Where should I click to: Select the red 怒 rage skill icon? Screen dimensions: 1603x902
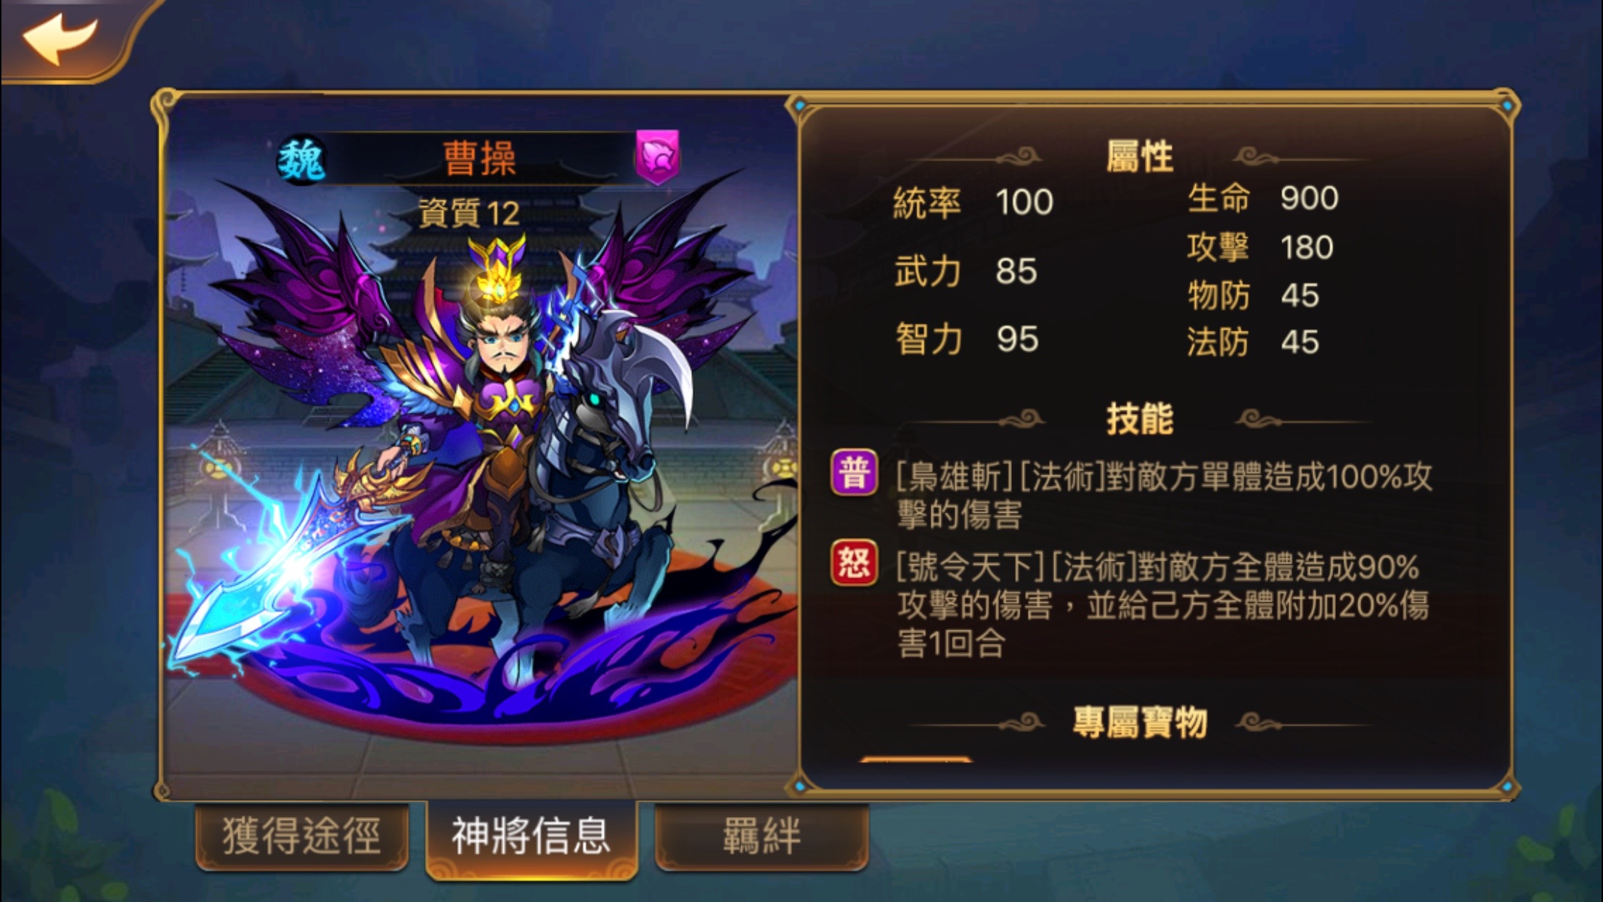click(x=854, y=563)
